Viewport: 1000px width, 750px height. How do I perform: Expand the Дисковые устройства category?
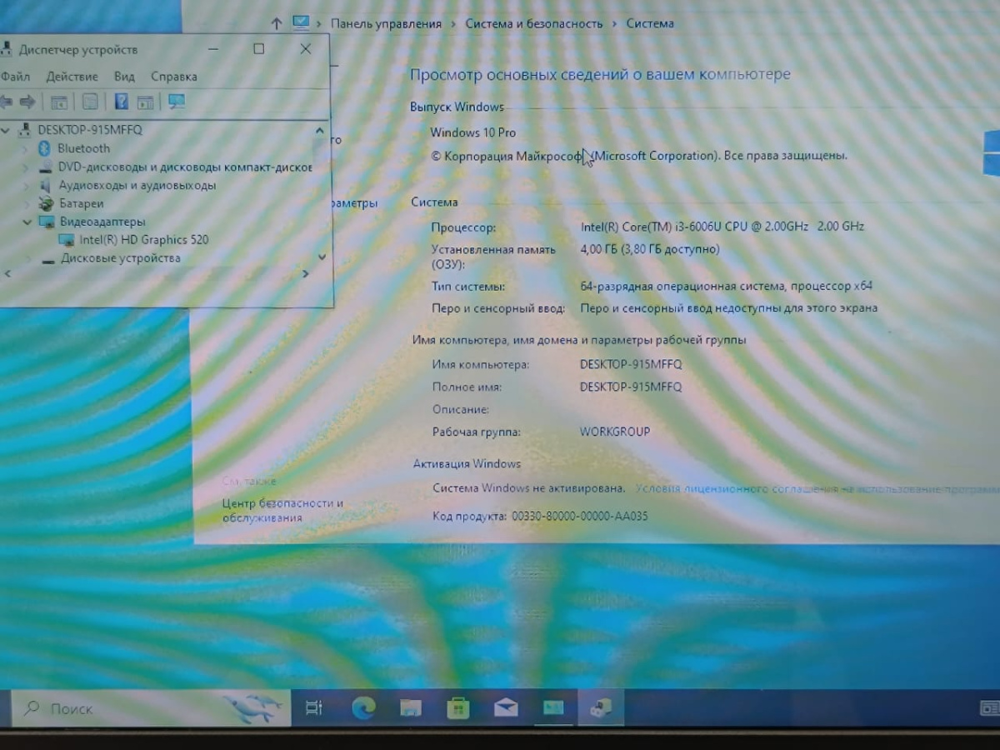tap(27, 258)
